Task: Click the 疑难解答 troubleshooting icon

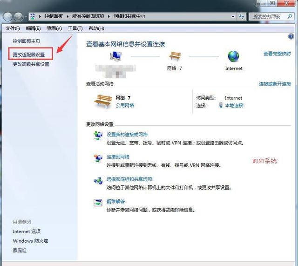Action: coord(98,203)
